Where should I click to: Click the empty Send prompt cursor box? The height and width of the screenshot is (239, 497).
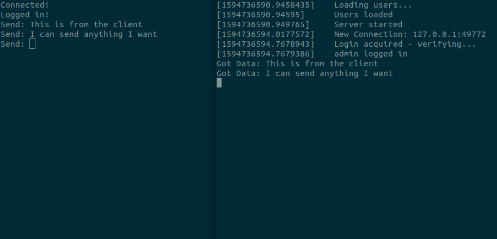coord(32,44)
